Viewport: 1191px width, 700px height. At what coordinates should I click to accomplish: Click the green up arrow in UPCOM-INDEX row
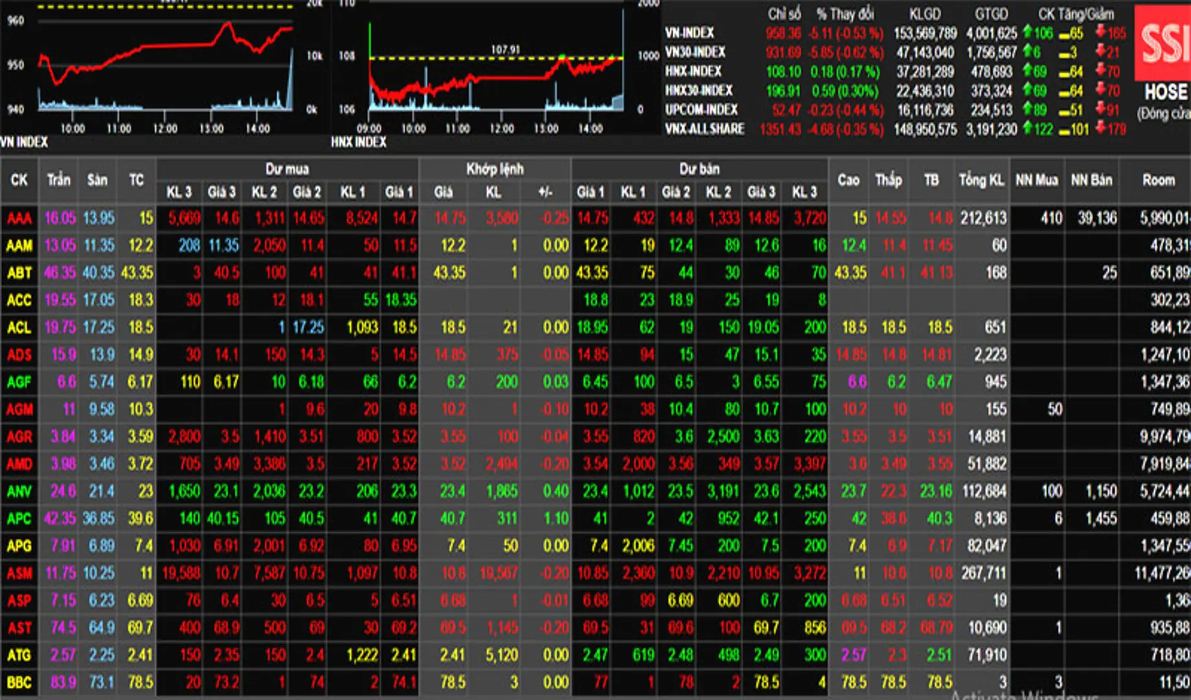click(x=1028, y=109)
